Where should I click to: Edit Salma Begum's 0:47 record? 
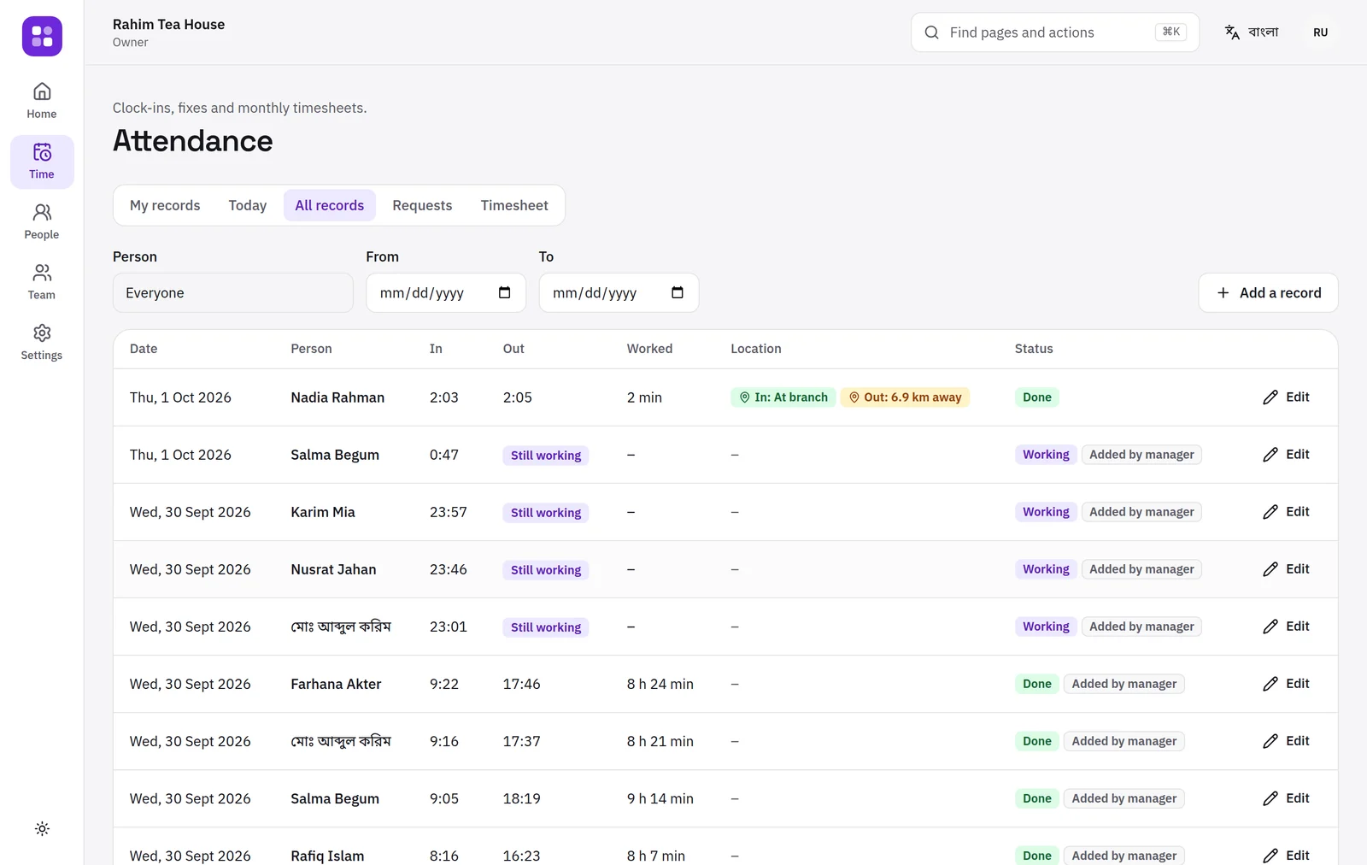[1286, 455]
